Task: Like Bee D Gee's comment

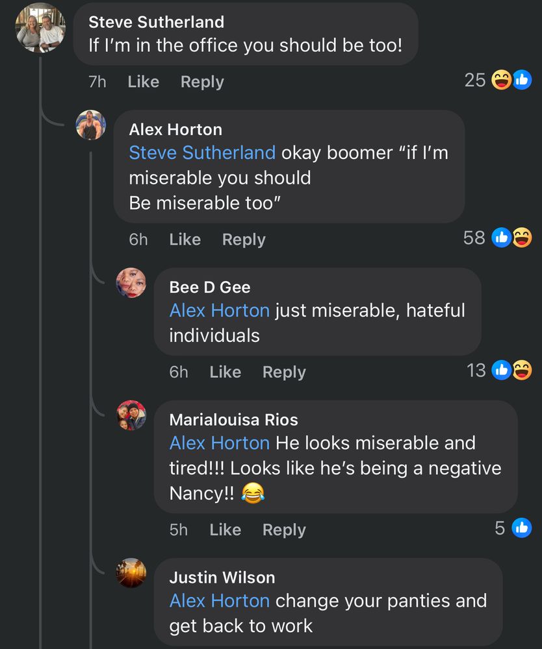Action: (x=226, y=372)
